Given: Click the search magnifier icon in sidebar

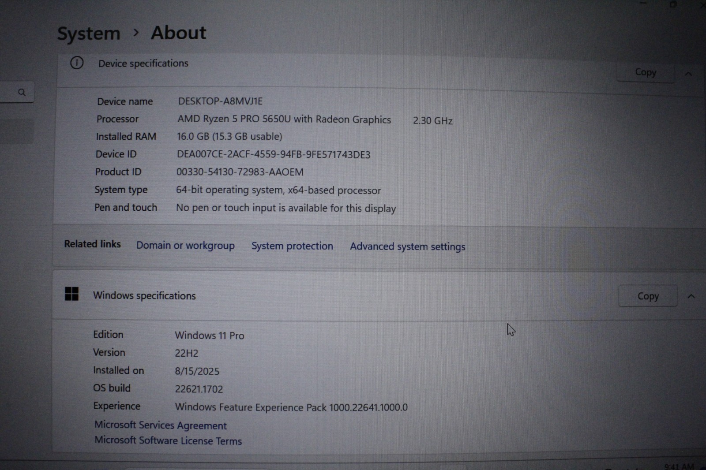Looking at the screenshot, I should 22,93.
